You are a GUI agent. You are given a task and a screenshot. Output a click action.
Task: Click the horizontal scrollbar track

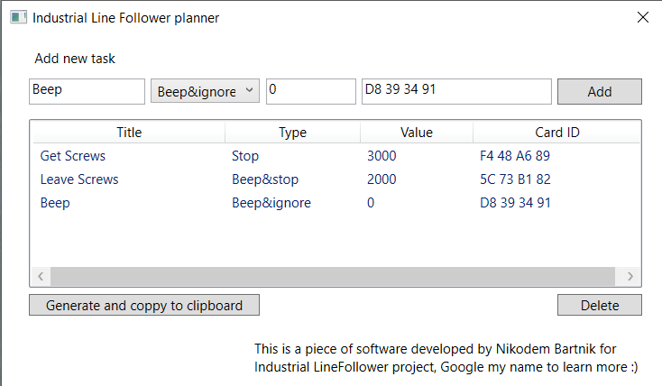[x=332, y=277]
